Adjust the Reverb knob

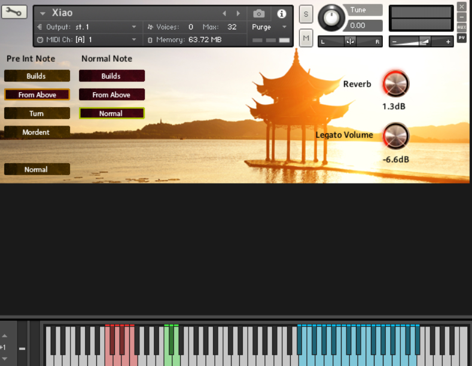pos(395,84)
